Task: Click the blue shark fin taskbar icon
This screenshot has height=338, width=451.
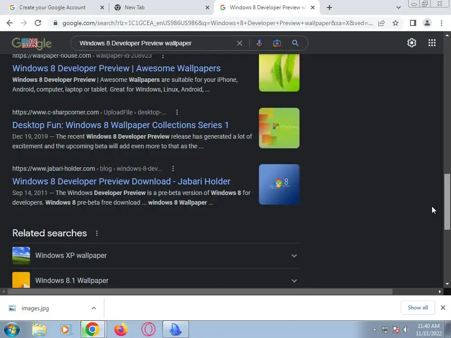Action: click(x=175, y=330)
